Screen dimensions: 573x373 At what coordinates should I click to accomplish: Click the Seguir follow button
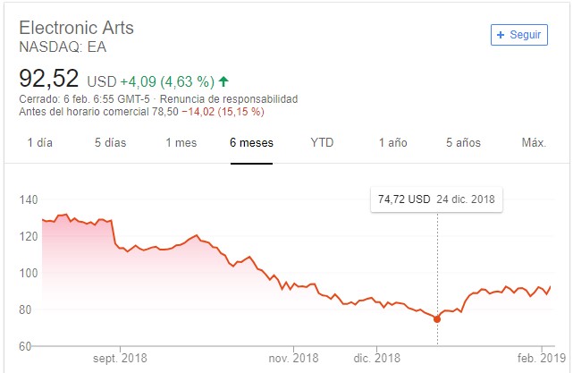pos(518,35)
